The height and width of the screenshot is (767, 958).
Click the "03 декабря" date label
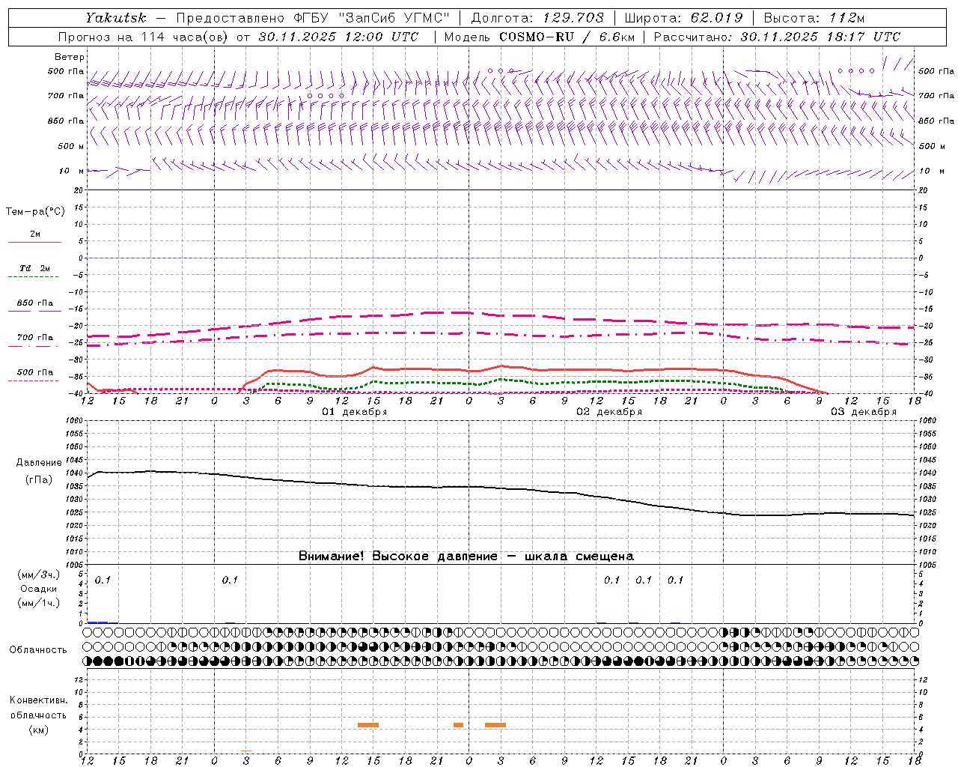click(864, 412)
